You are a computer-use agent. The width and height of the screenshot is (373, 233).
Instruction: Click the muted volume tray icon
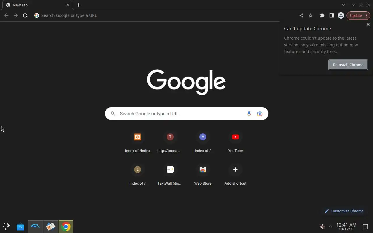[322, 227]
